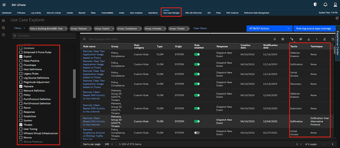Image resolution: width=340 pixels, height=148 pixels.
Task: Check the Recon group filter
Action: pyautogui.click(x=21, y=108)
